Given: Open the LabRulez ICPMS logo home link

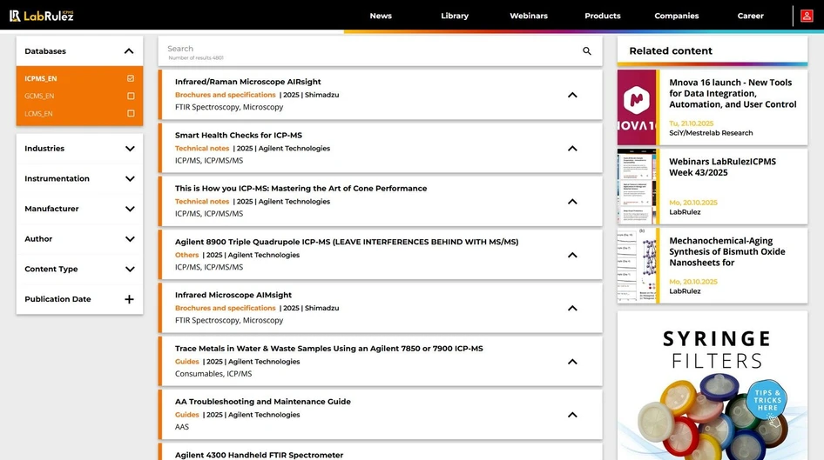Looking at the screenshot, I should tap(42, 16).
